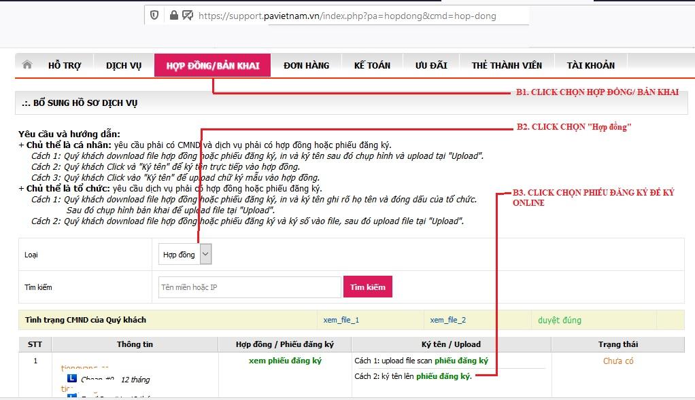This screenshot has width=695, height=400.
Task: Click the Trạng thái column header
Action: (x=618, y=344)
